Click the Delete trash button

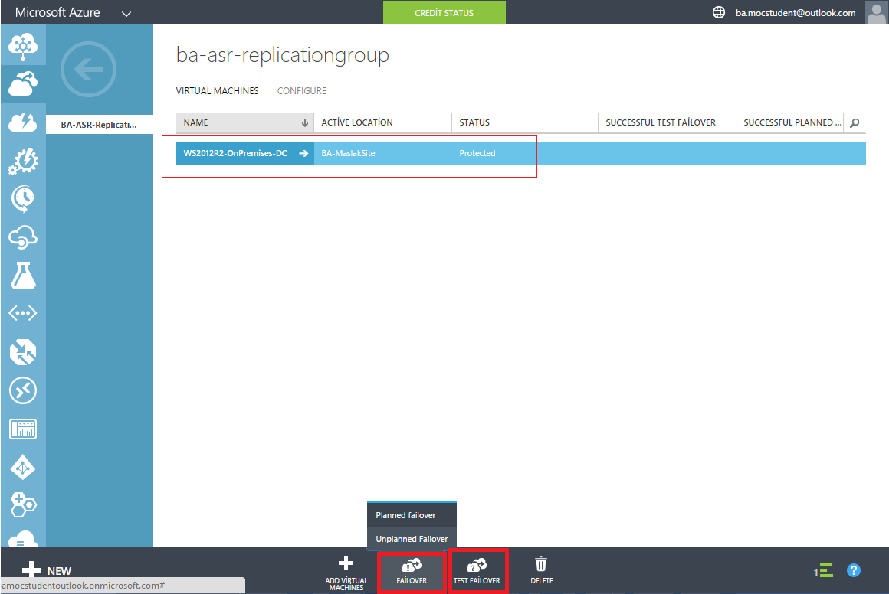[542, 570]
